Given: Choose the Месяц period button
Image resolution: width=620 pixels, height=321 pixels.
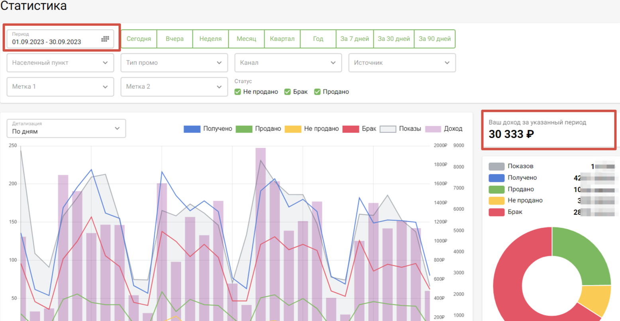Looking at the screenshot, I should (246, 39).
